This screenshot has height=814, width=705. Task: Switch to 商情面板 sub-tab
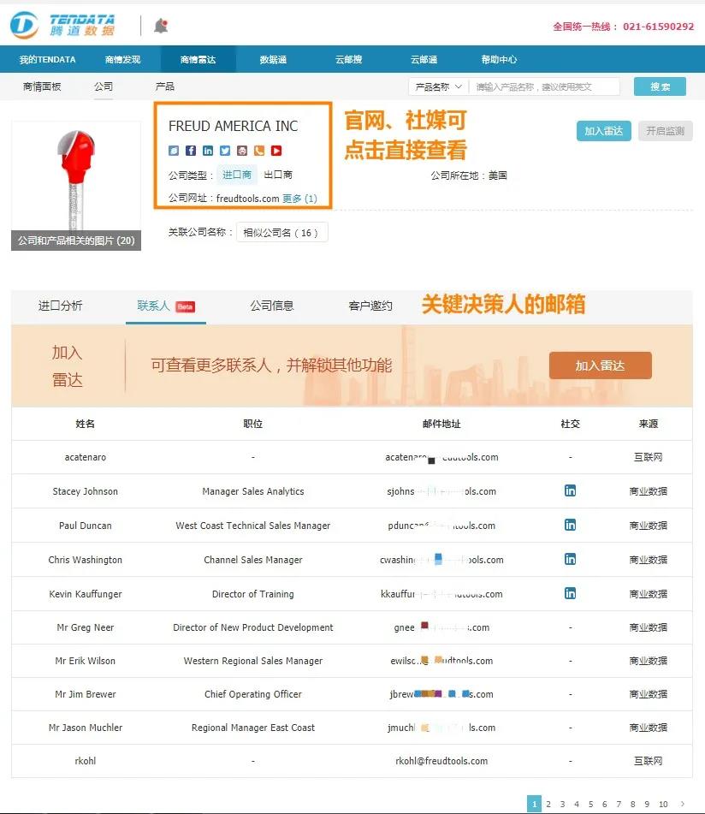[x=42, y=86]
